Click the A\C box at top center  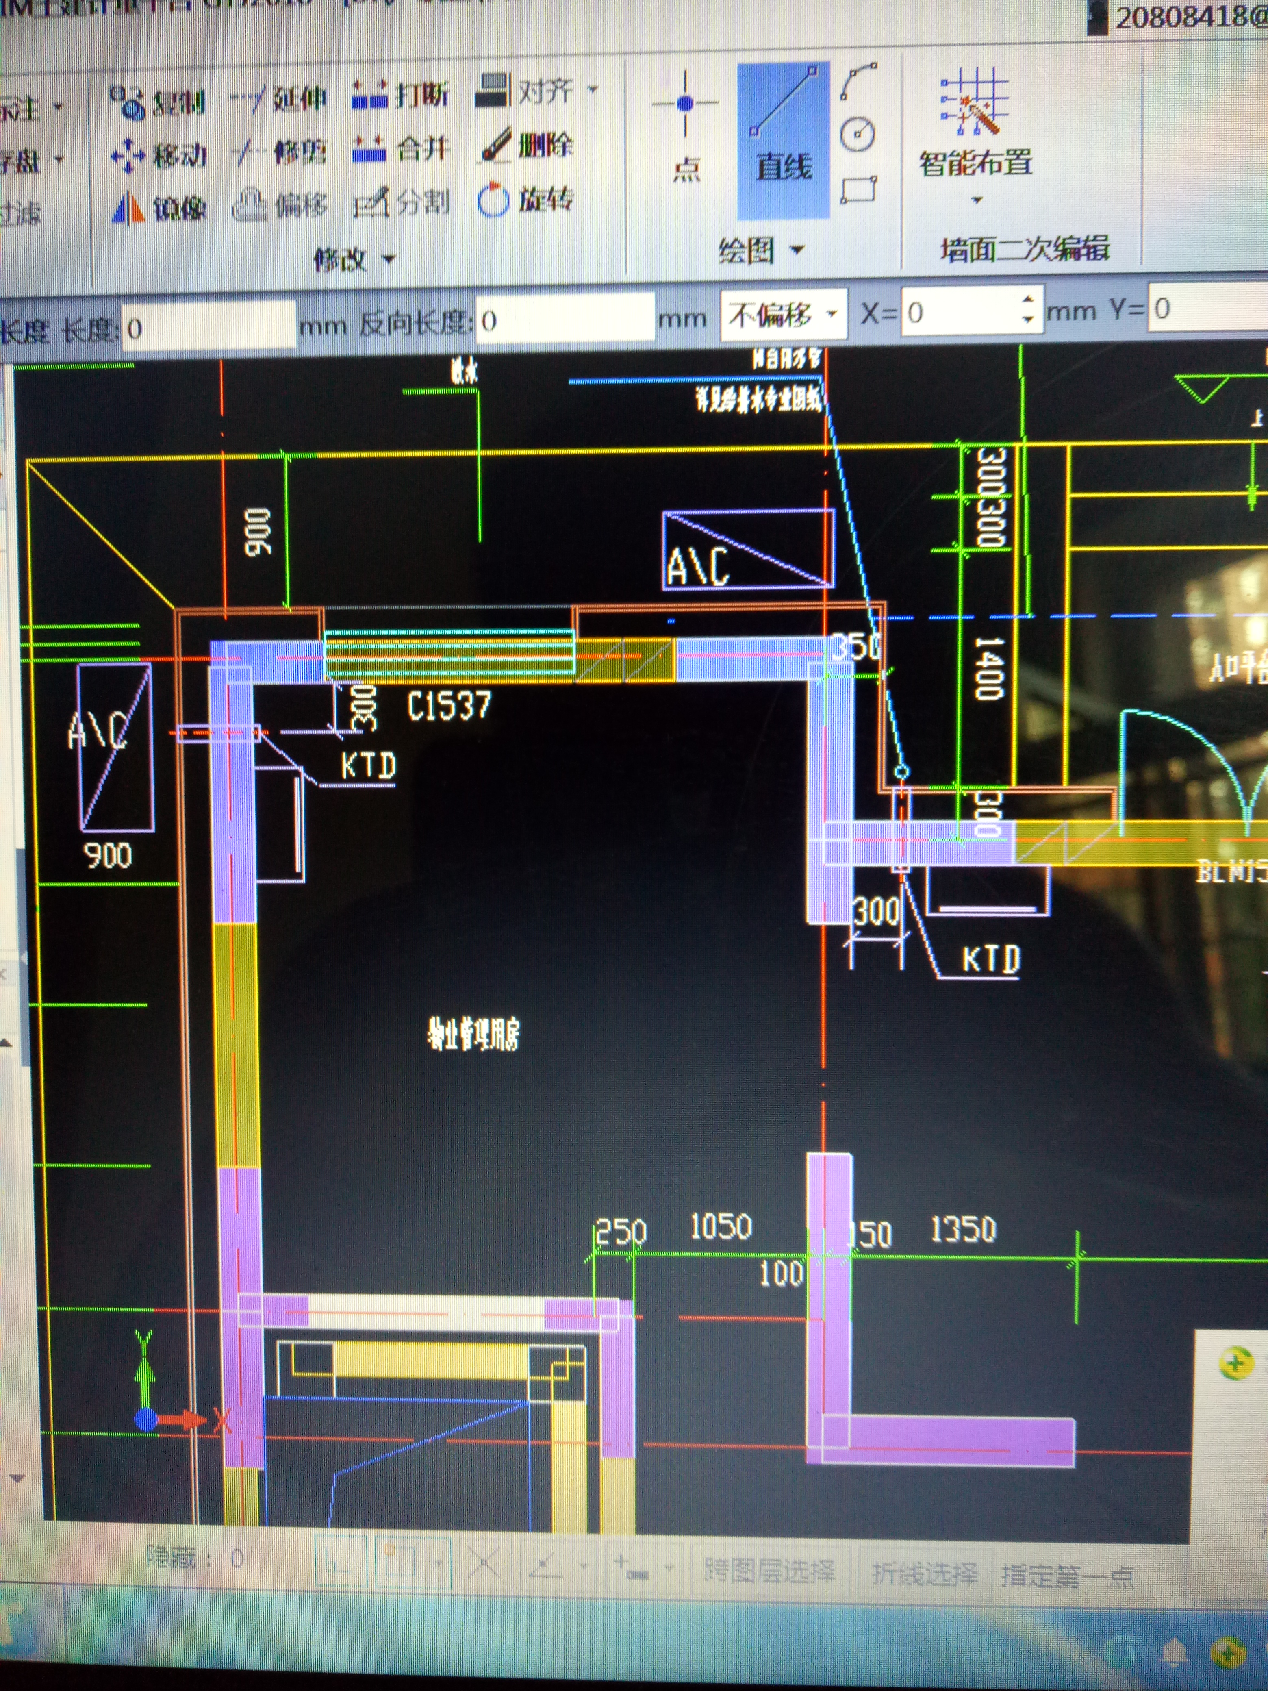[747, 549]
